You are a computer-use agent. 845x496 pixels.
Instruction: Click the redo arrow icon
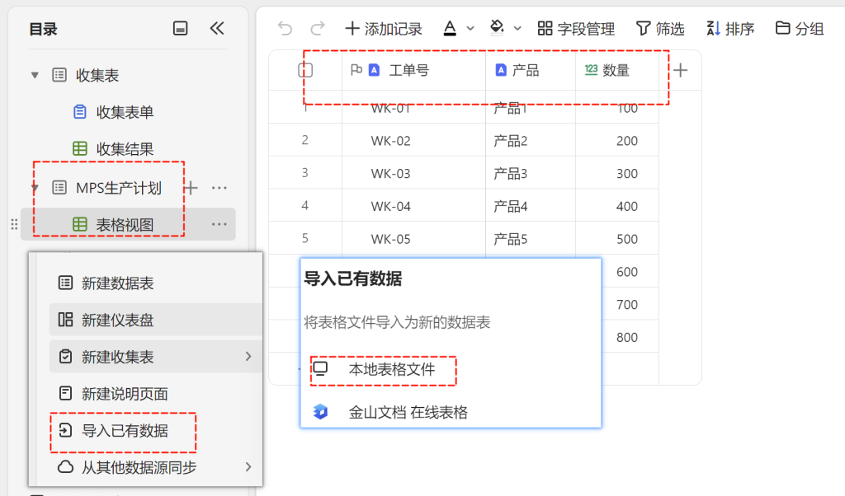(x=318, y=28)
